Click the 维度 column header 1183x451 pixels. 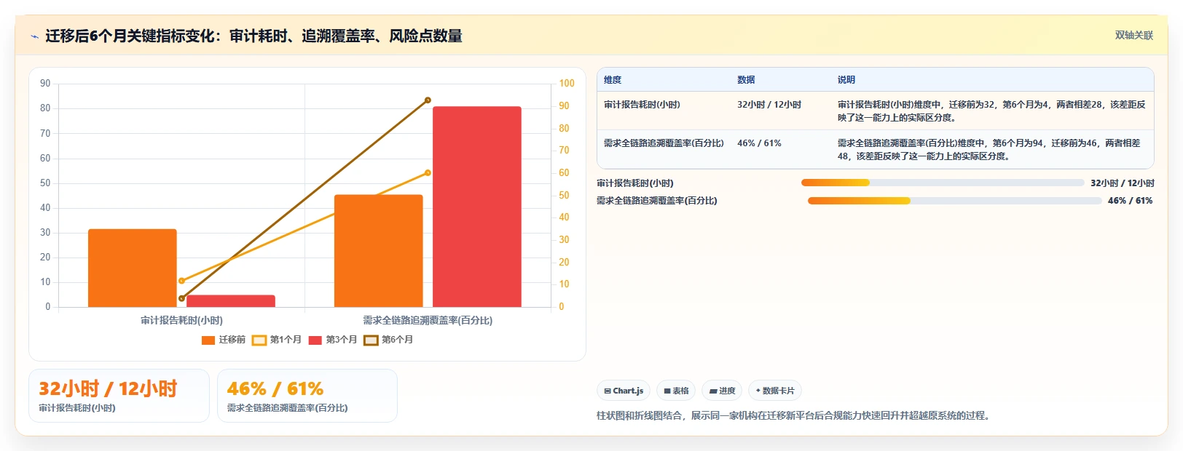click(613, 80)
